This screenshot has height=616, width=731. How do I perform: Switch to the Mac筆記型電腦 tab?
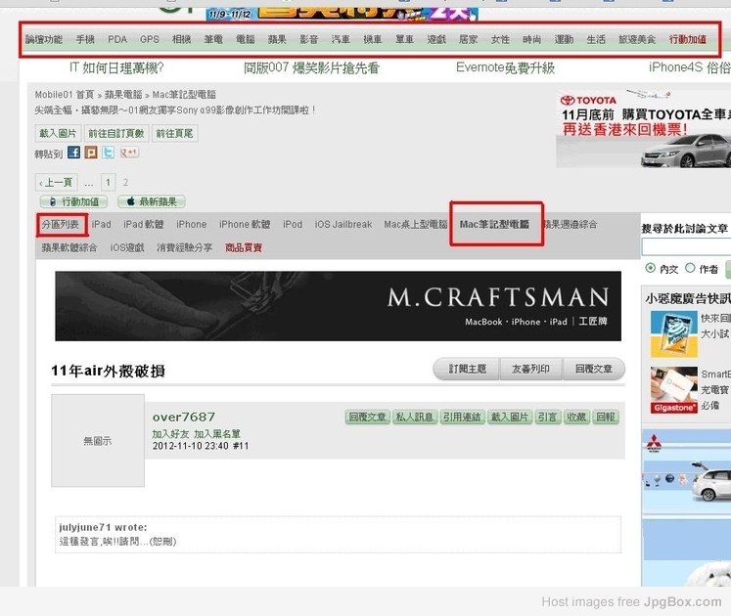[494, 224]
